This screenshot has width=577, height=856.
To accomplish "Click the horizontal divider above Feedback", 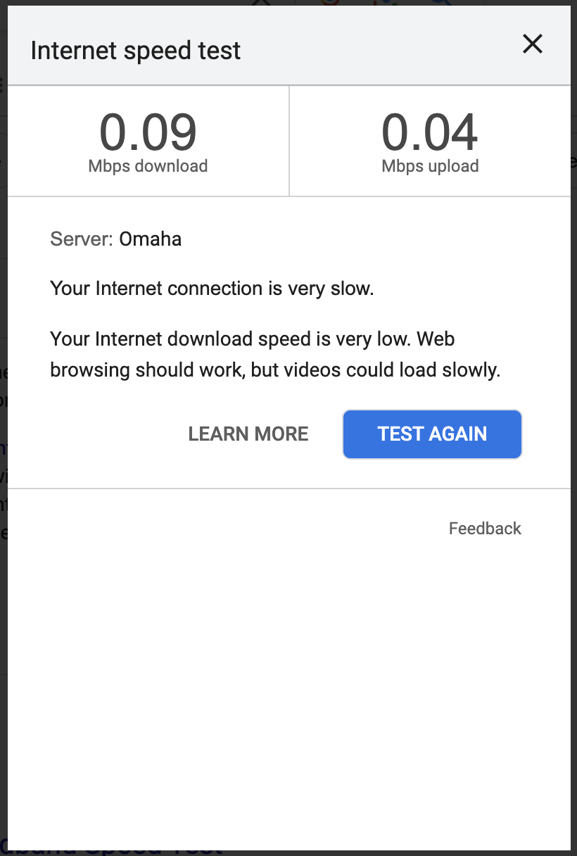I will click(x=288, y=489).
